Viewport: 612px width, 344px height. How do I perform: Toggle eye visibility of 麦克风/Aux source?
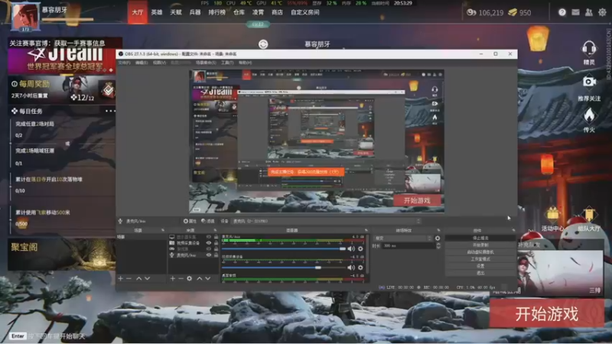pos(209,255)
